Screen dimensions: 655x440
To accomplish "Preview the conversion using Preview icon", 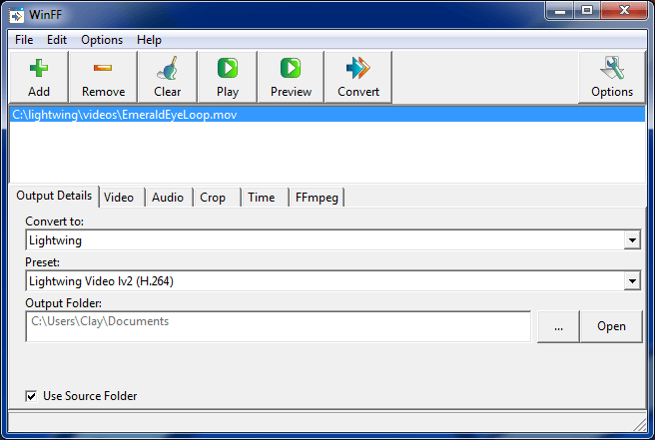I will coord(291,78).
